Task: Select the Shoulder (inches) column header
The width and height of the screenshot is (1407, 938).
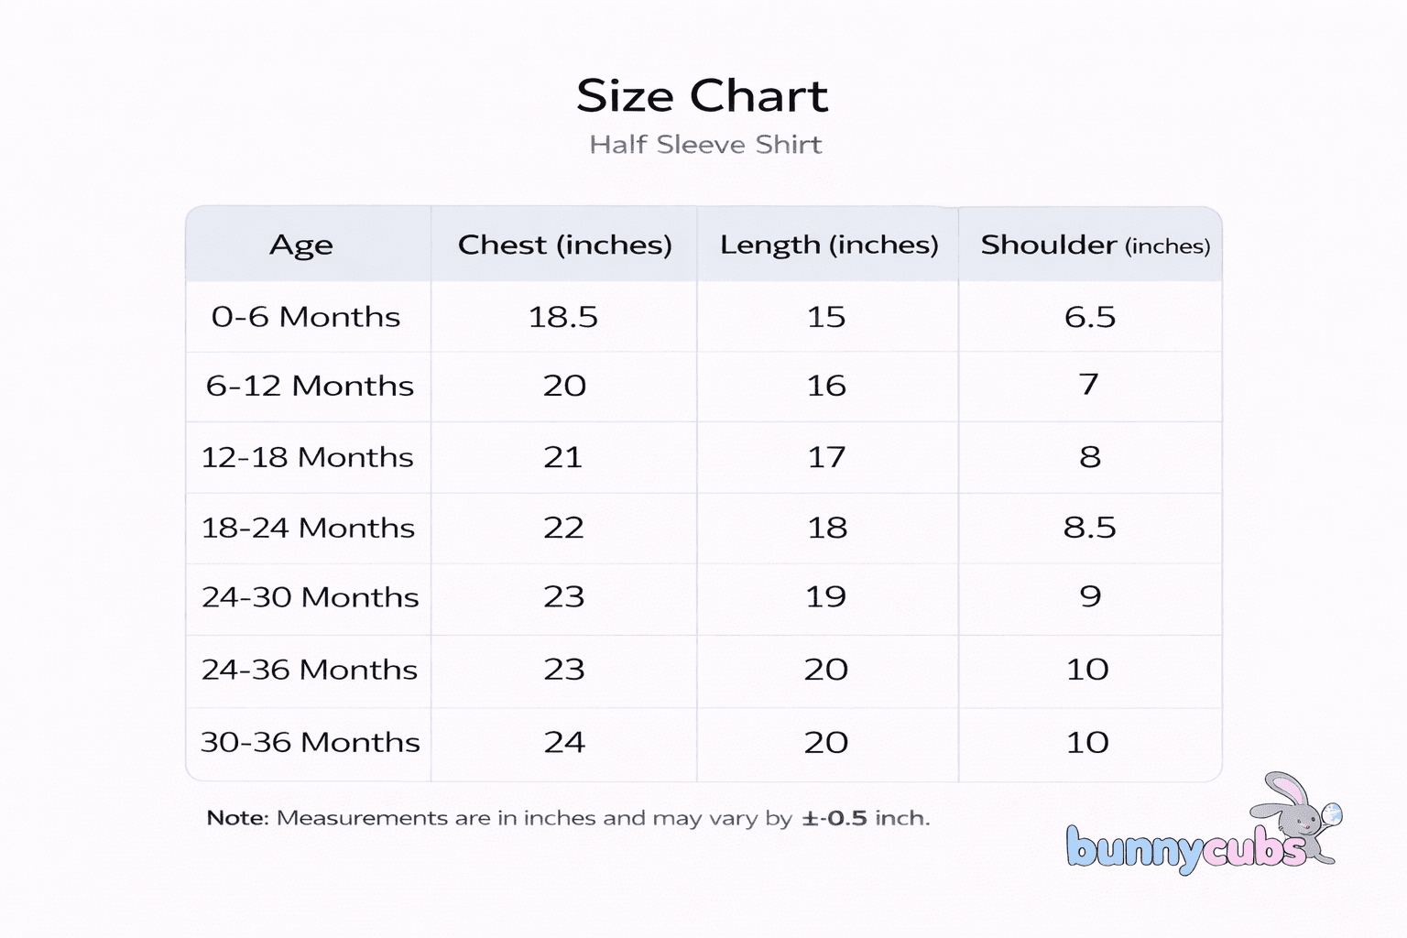Action: (x=1095, y=245)
